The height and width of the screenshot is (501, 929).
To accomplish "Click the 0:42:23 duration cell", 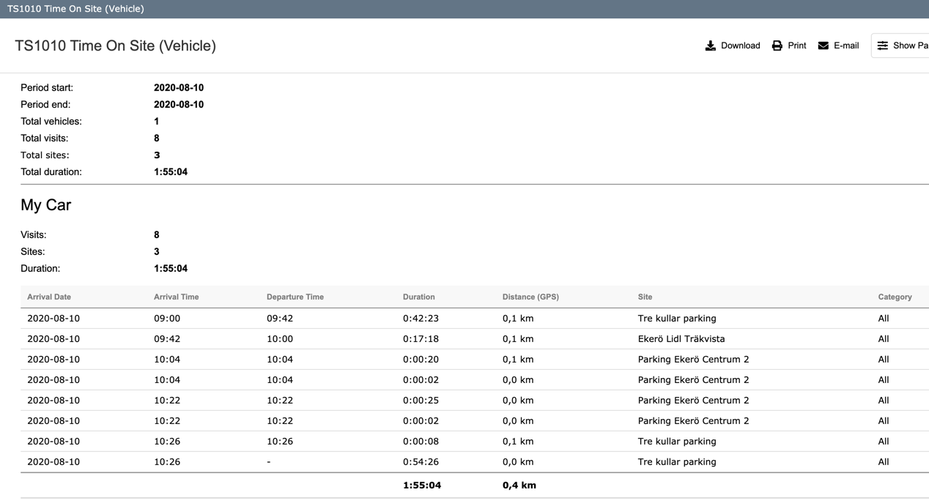I will pos(421,319).
